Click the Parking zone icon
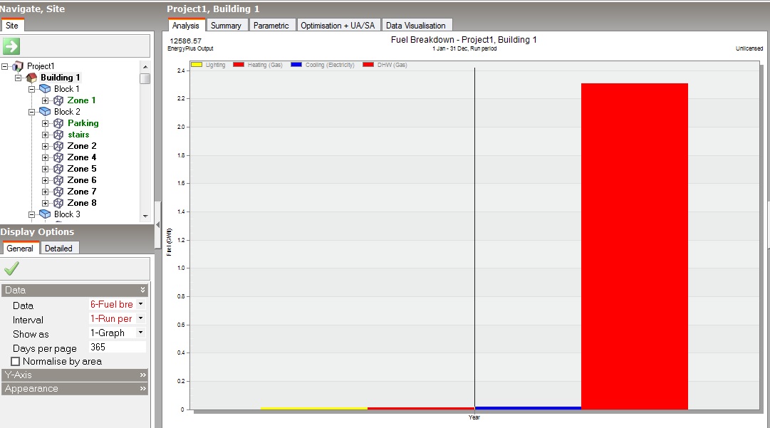The width and height of the screenshot is (770, 428). pos(58,123)
